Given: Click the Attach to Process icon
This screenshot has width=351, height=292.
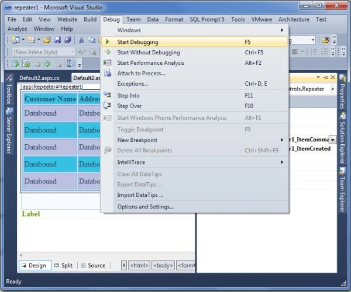Looking at the screenshot, I should (x=108, y=73).
